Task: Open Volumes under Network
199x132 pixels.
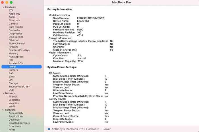Action: (14, 103)
